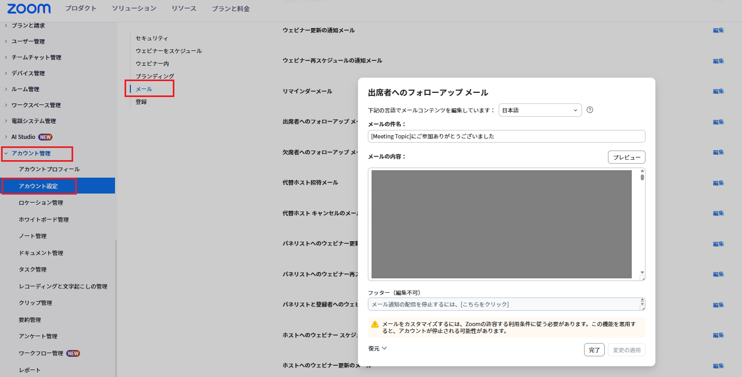This screenshot has width=742, height=377.
Task: Click the yellow warning triangle icon
Action: click(375, 324)
